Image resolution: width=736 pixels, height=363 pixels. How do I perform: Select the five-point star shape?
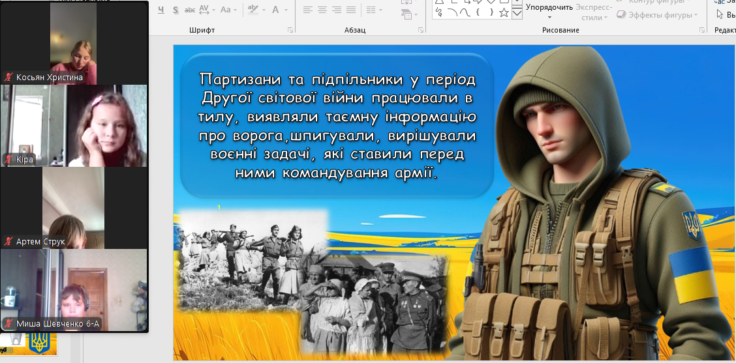tap(504, 12)
